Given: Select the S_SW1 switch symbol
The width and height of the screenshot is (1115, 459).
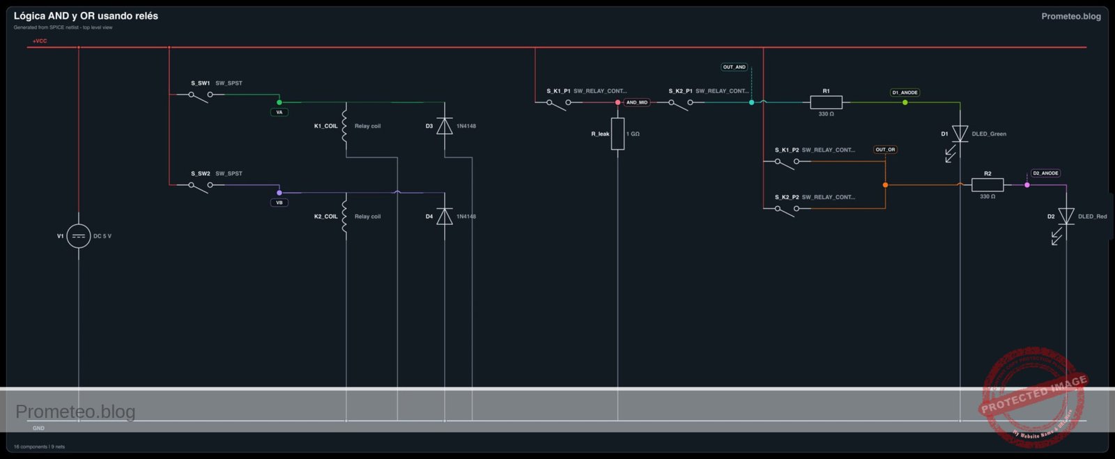Looking at the screenshot, I should coord(201,96).
